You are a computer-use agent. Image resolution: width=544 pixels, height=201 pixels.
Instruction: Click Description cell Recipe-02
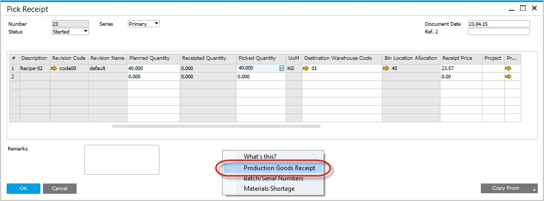[35, 69]
